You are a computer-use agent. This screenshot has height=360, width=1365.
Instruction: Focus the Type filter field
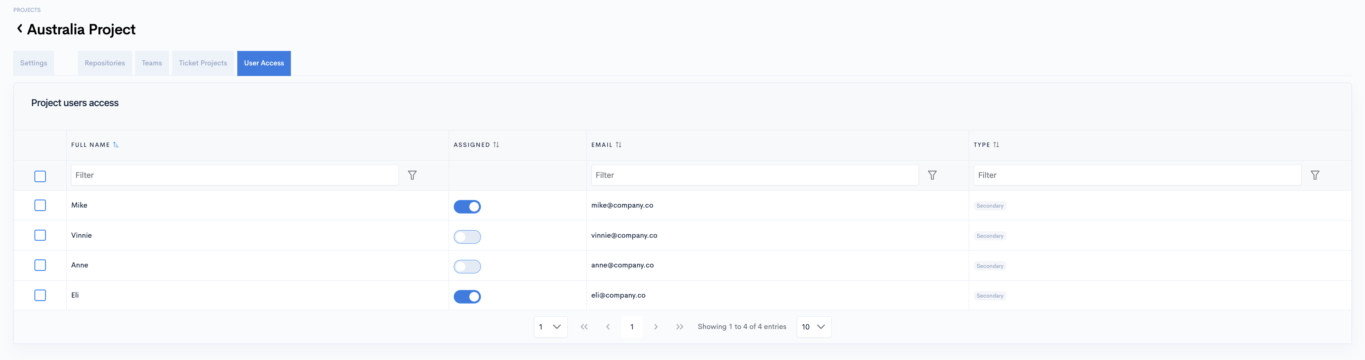pos(1137,175)
